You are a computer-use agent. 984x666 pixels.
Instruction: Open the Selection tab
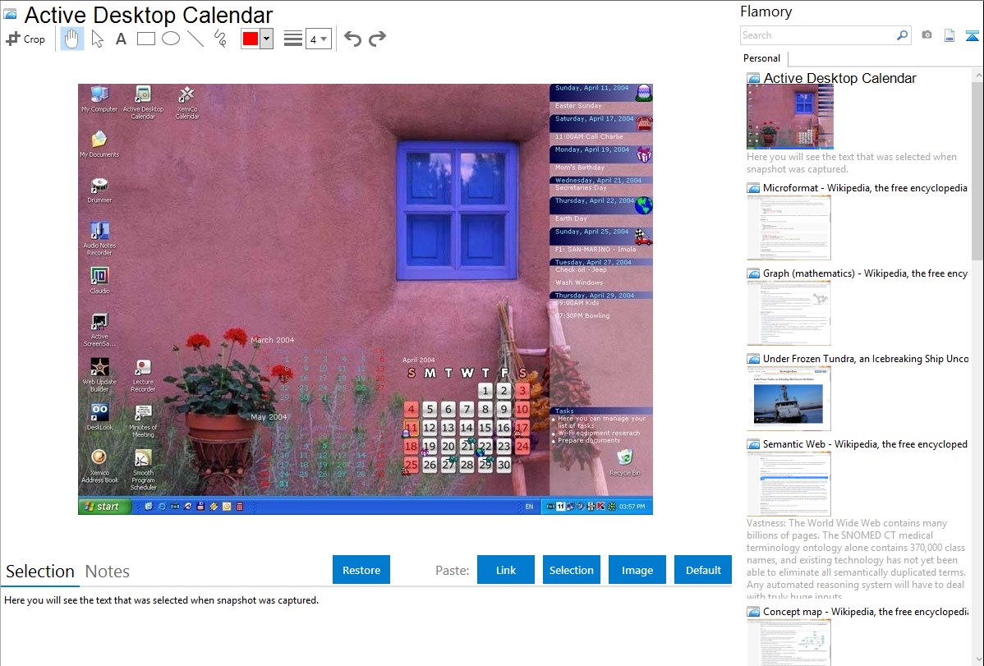click(x=40, y=572)
